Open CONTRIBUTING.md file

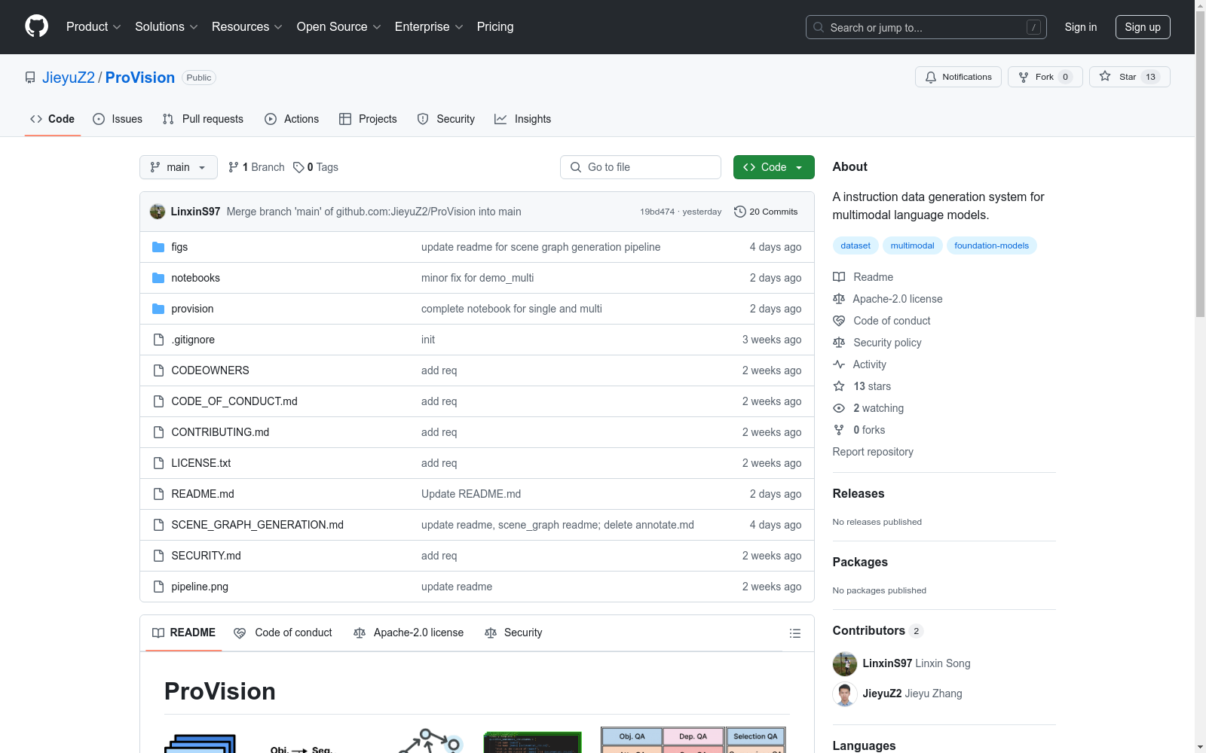[220, 432]
